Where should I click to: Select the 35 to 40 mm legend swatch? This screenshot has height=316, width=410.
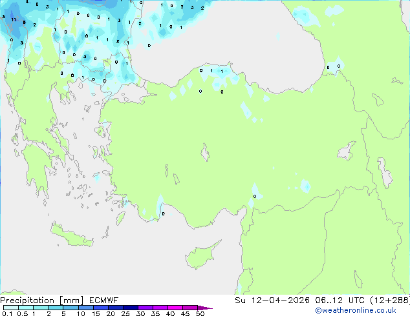coord(160,308)
